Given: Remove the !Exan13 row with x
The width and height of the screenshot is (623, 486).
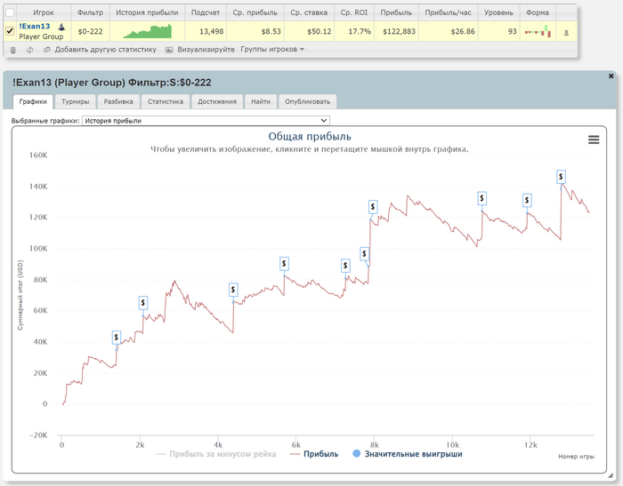Looking at the screenshot, I should [566, 32].
